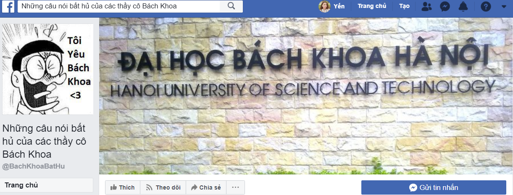The image size is (513, 195).
Task: Open the Đại học Bách Khoa cover photo
Action: point(306,96)
